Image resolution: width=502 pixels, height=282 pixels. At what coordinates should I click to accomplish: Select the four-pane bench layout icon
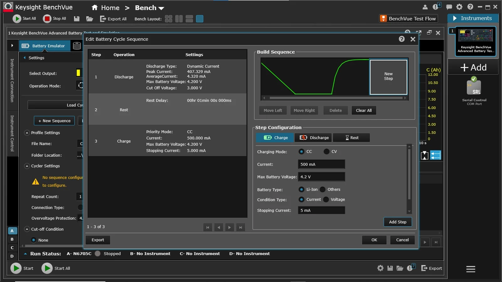pyautogui.click(x=168, y=19)
